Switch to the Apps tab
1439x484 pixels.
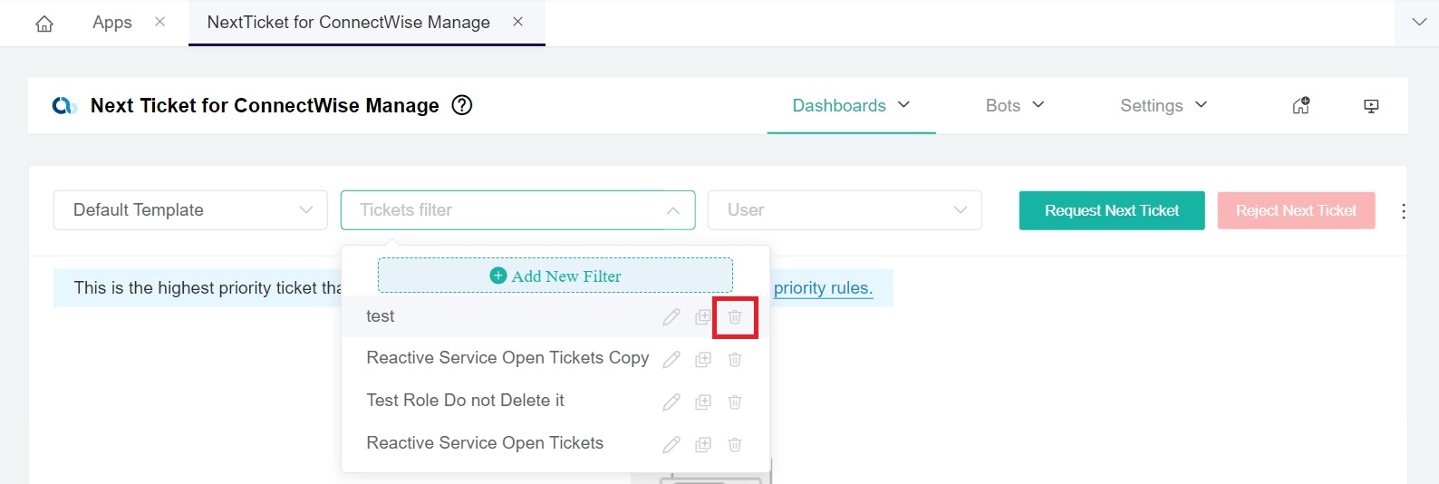[112, 23]
